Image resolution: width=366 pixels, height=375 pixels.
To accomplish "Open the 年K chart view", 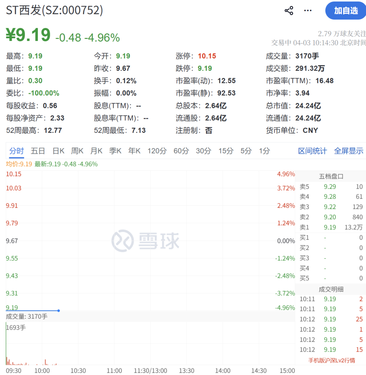I will (x=134, y=151).
